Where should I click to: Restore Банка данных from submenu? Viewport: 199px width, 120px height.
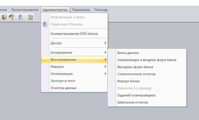tap(128, 53)
